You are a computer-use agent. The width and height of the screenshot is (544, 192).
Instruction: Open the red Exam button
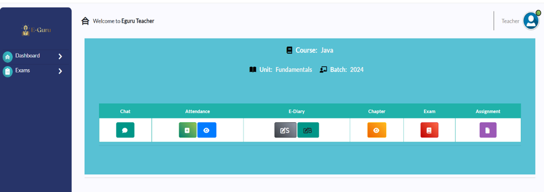coord(429,130)
